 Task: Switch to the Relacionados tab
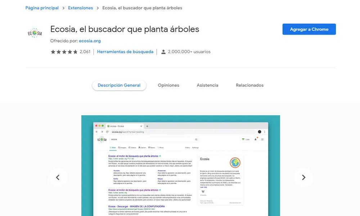pos(249,85)
